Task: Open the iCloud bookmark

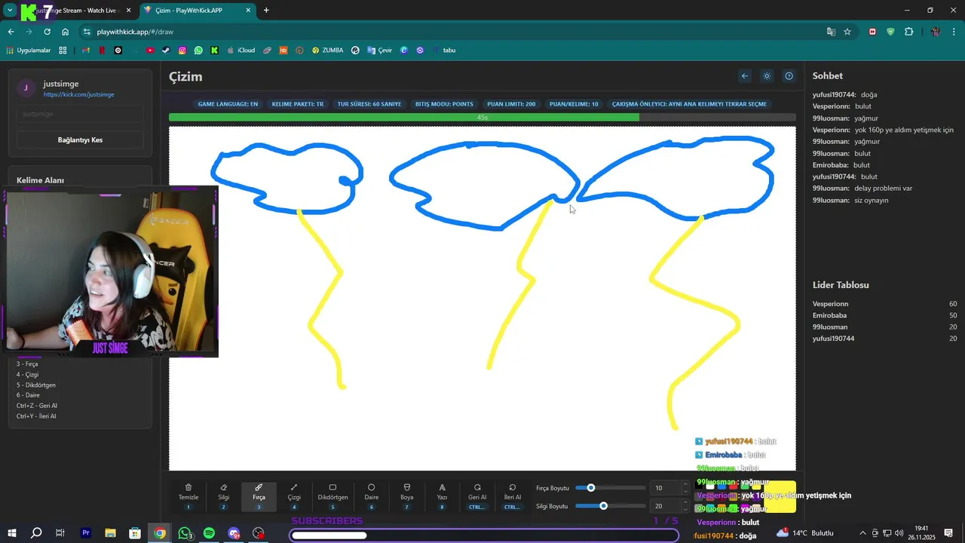Action: tap(241, 51)
